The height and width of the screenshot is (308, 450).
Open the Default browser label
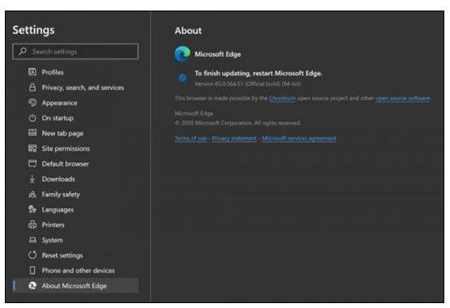(66, 164)
